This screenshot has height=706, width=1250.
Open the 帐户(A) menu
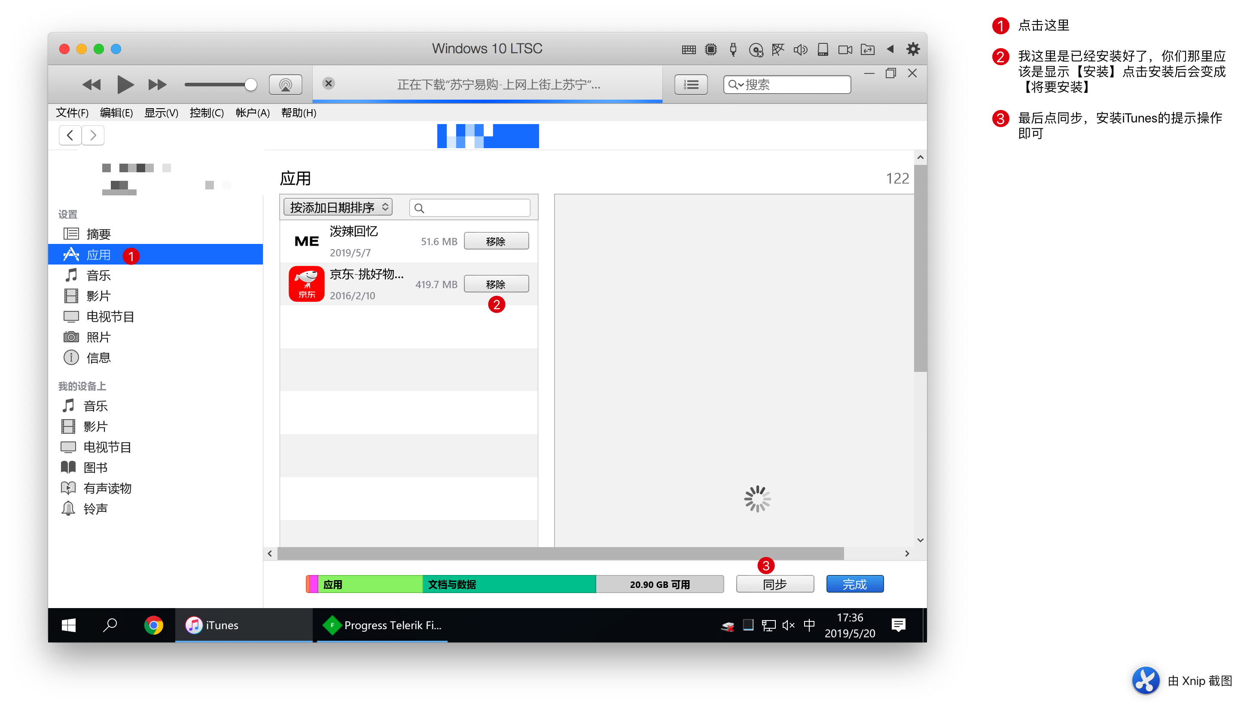point(252,113)
